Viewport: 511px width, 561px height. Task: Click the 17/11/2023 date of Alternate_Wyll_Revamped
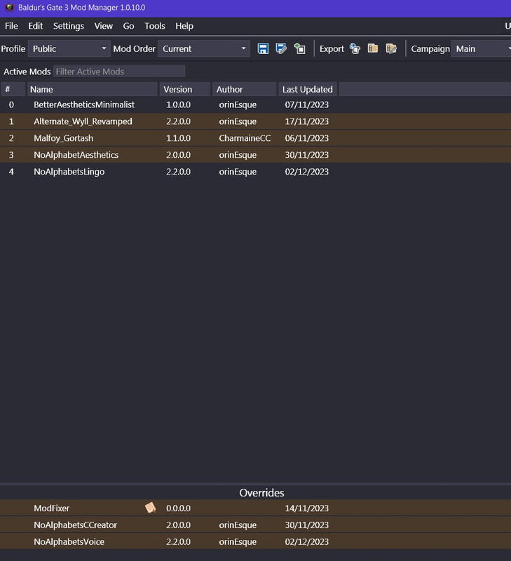pyautogui.click(x=306, y=121)
